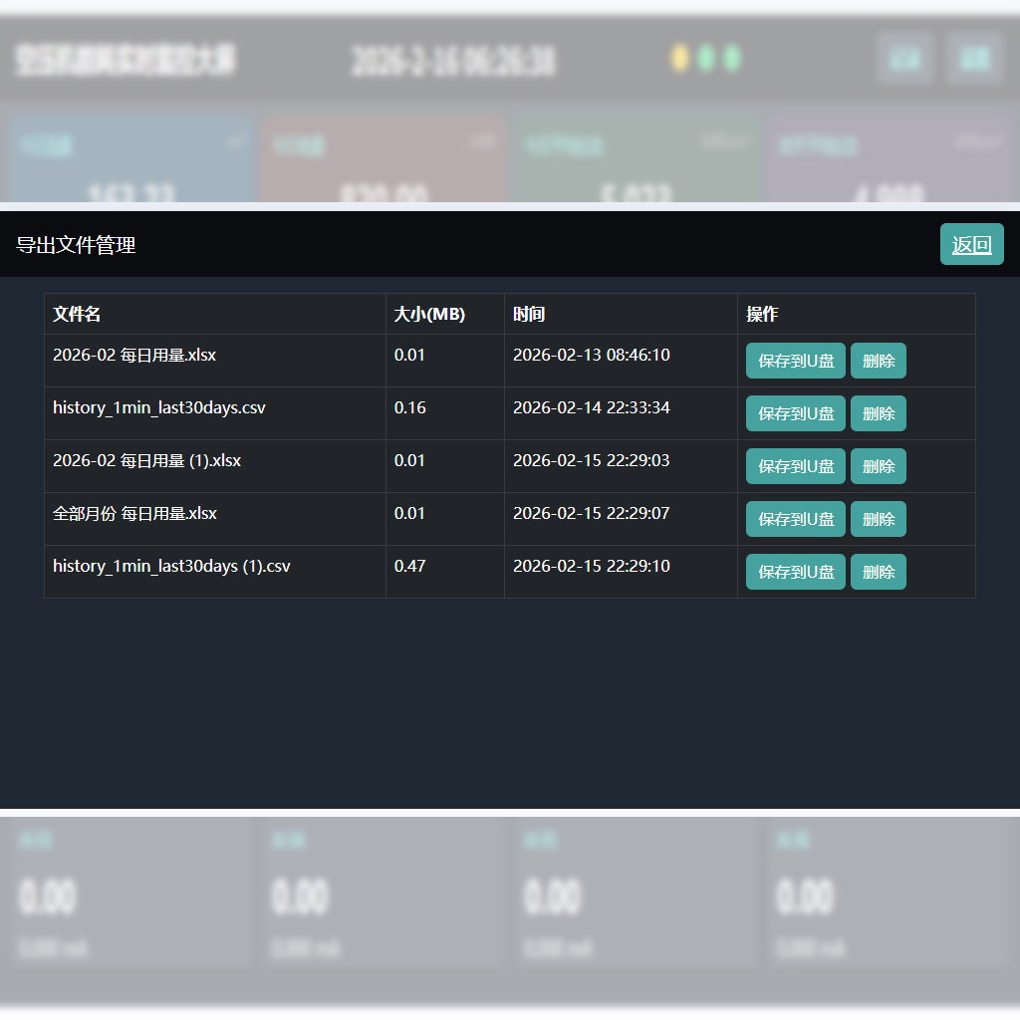Delete the history_1min_last30days (1).csv file
Viewport: 1020px width, 1020px height.
879,571
